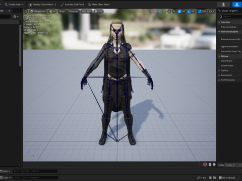Open the Create Asset dropdown
This screenshot has height=181, width=242.
(x=14, y=5)
